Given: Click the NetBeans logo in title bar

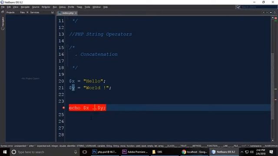Looking at the screenshot, I should pyautogui.click(x=2, y=2).
